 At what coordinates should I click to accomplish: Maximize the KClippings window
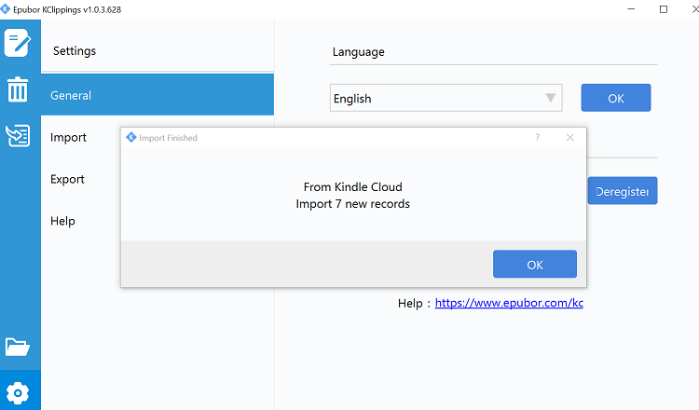664,9
